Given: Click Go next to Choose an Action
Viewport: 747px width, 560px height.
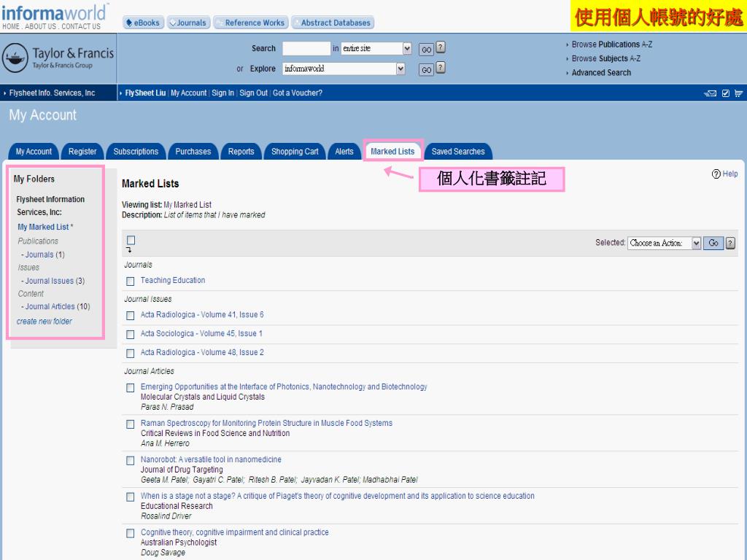Looking at the screenshot, I should pos(713,244).
